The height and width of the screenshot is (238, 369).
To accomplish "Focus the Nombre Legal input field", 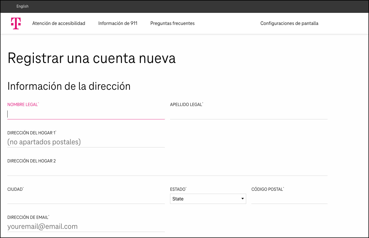I will pyautogui.click(x=86, y=114).
